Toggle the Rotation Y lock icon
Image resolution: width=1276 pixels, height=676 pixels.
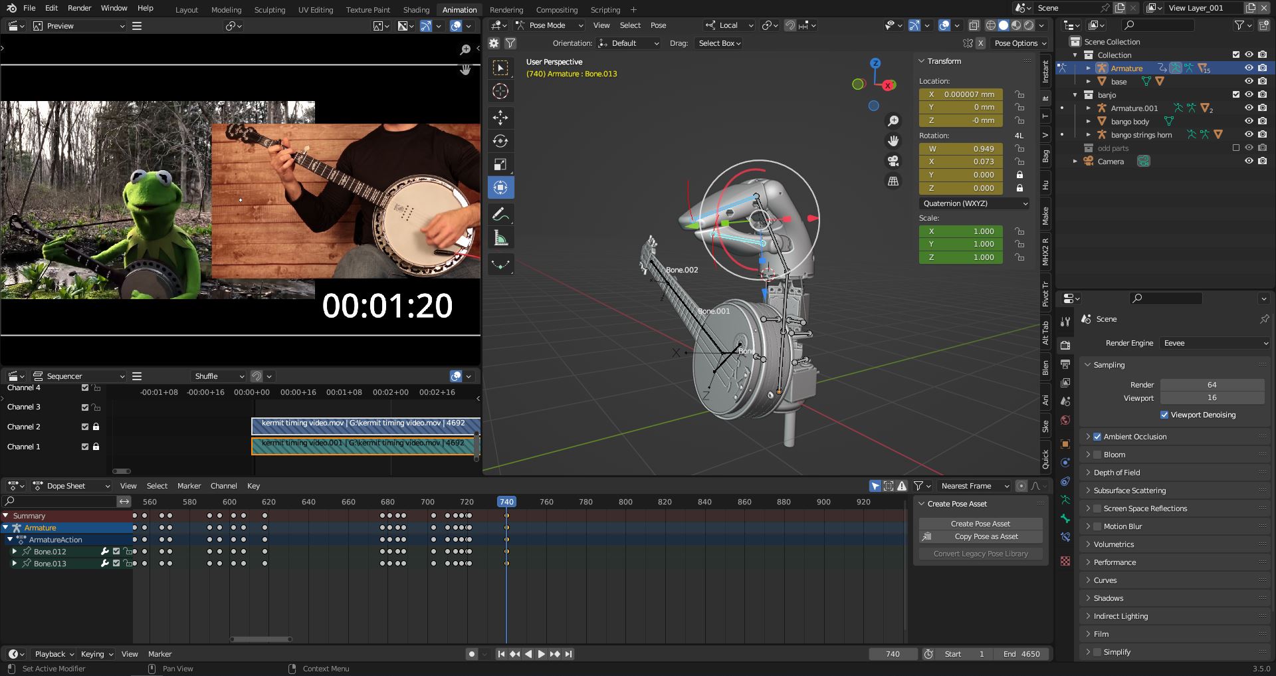click(x=1019, y=175)
